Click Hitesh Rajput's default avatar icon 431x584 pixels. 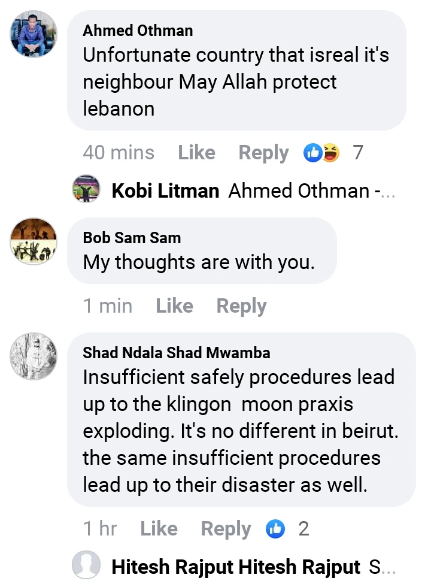(86, 565)
